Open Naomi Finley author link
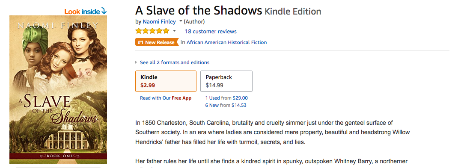This screenshot has width=464, height=168. (159, 22)
